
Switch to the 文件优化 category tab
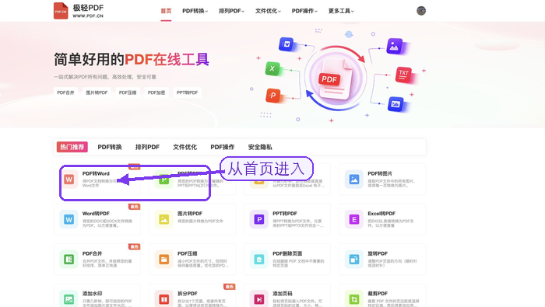[x=185, y=147]
